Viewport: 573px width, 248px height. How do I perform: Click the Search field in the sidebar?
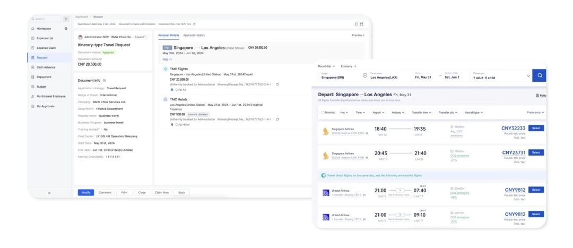point(45,19)
